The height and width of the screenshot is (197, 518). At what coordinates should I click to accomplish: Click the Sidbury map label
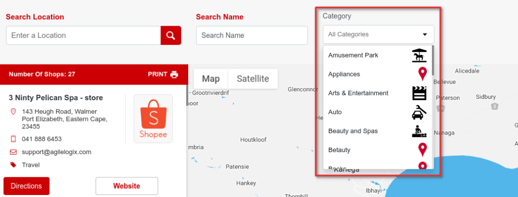click(486, 97)
